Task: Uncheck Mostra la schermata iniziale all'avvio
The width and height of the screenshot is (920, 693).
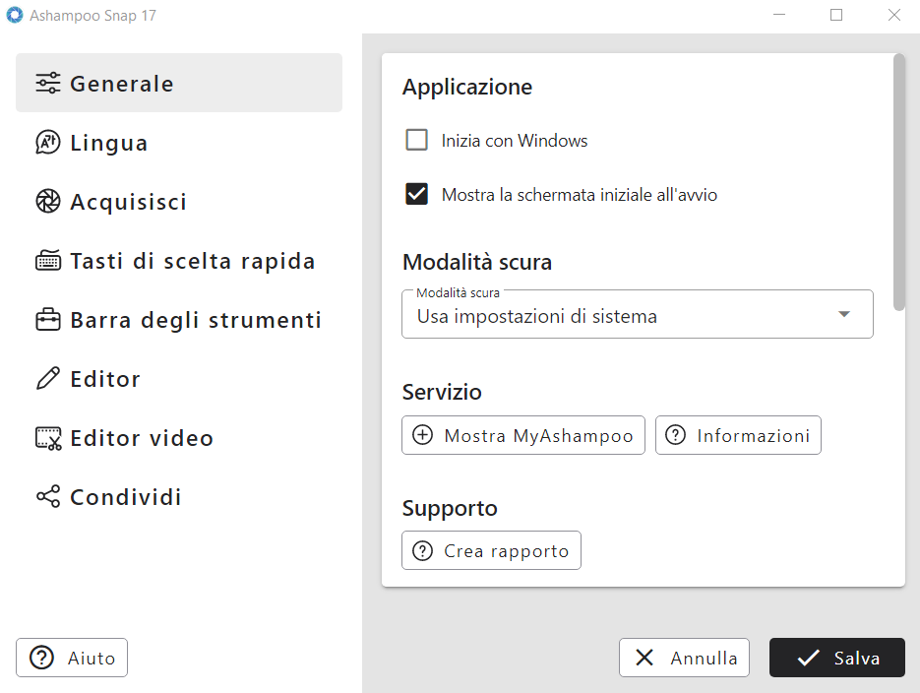Action: 416,194
